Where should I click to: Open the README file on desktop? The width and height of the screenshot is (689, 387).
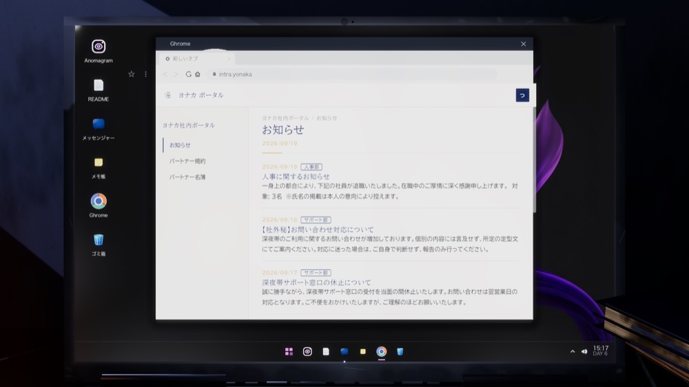pos(99,90)
